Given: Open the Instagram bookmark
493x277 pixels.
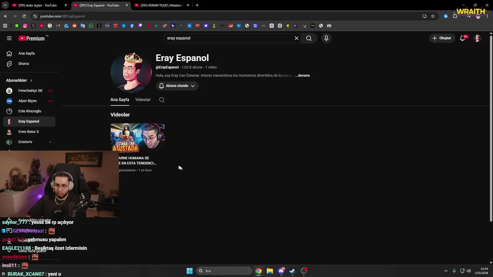Looking at the screenshot, I should (25, 26).
